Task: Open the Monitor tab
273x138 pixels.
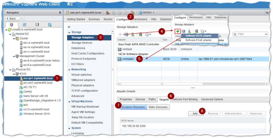Action: click(x=108, y=19)
